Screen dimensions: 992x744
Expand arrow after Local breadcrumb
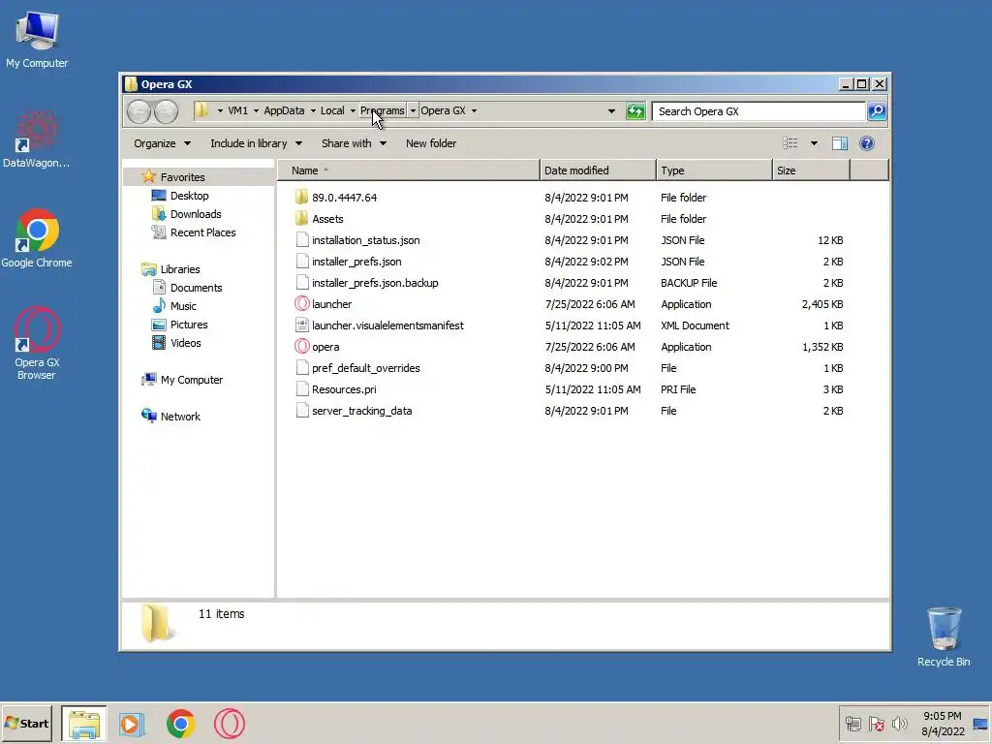tap(353, 110)
